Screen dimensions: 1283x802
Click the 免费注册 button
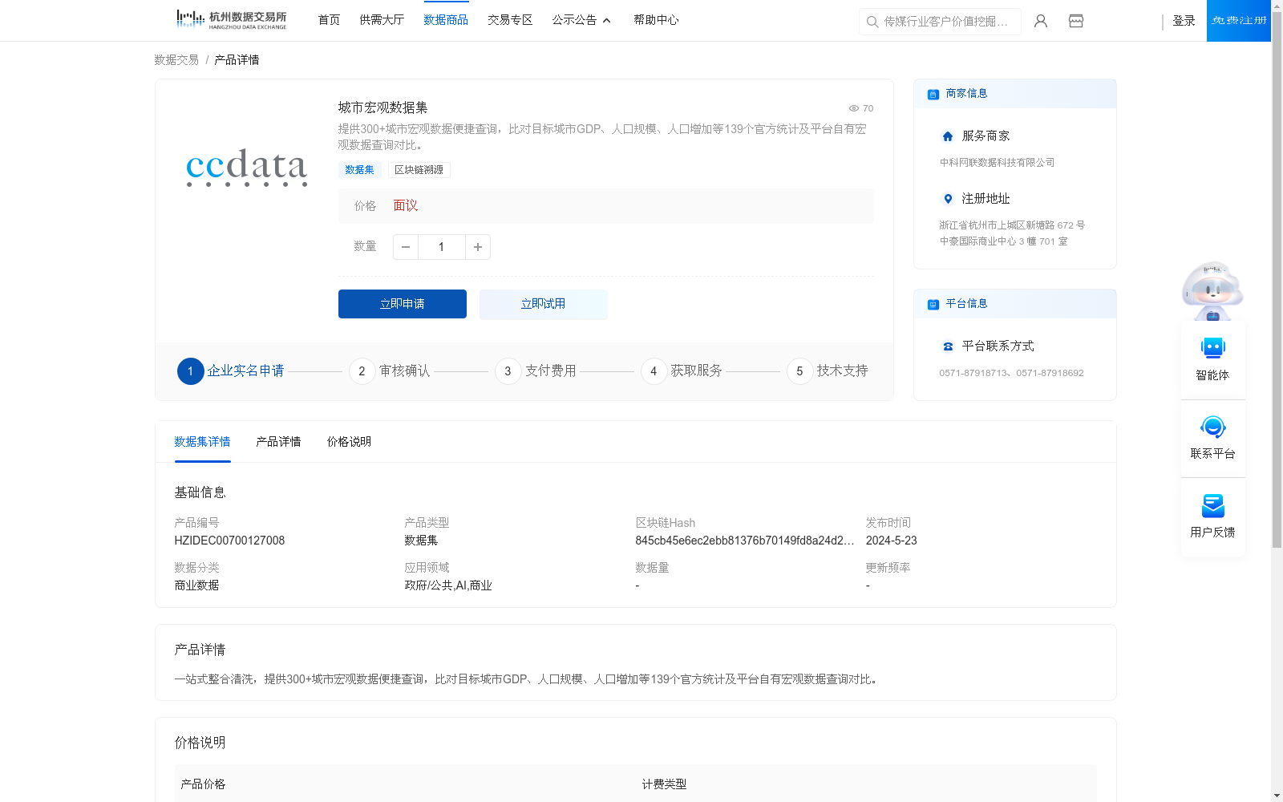1239,21
